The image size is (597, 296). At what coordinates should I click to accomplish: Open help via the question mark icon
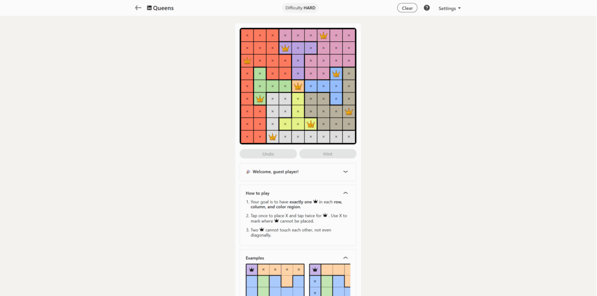click(x=427, y=8)
